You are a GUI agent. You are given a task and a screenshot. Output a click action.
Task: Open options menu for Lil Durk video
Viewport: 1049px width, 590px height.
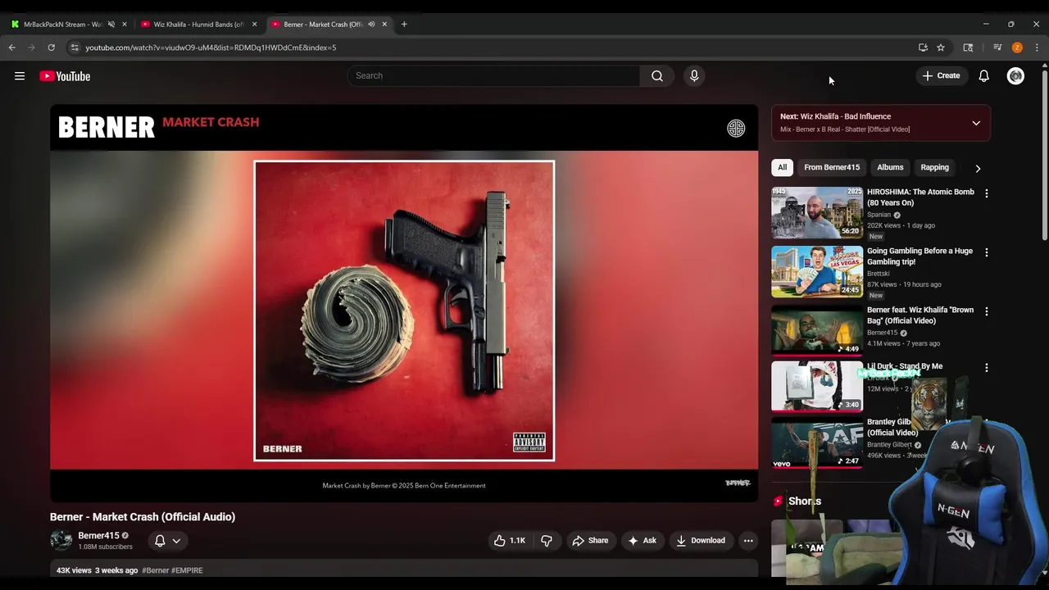(986, 368)
